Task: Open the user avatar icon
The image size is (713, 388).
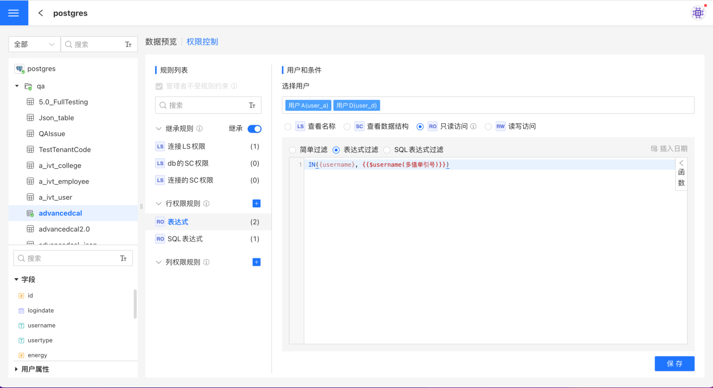Action: pyautogui.click(x=698, y=13)
